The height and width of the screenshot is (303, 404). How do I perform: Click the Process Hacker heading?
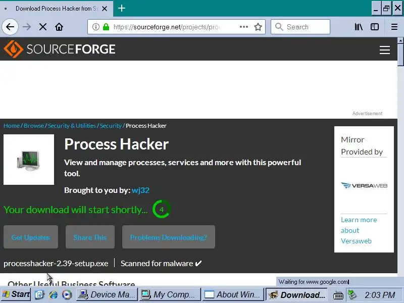click(x=117, y=144)
